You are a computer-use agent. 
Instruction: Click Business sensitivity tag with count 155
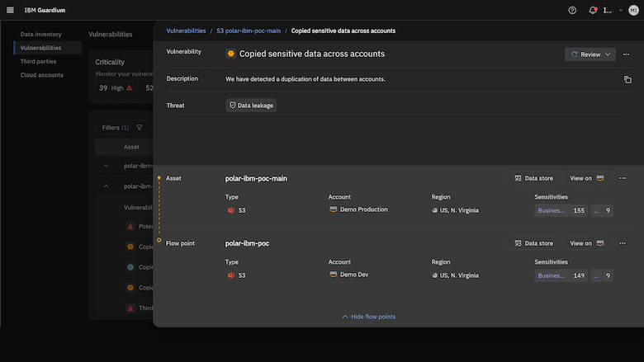click(x=561, y=211)
